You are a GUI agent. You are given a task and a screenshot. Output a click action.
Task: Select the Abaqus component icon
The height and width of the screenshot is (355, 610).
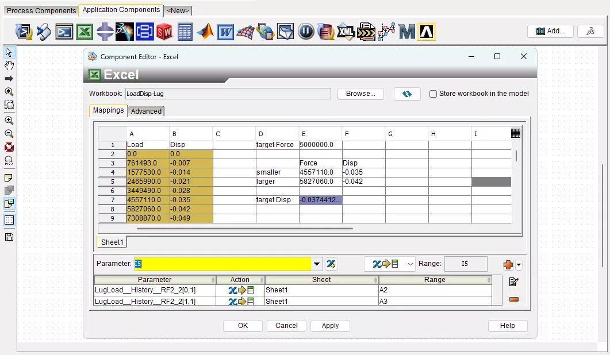click(x=427, y=32)
